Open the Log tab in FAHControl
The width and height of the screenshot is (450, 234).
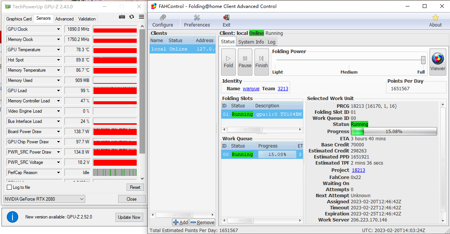272,42
